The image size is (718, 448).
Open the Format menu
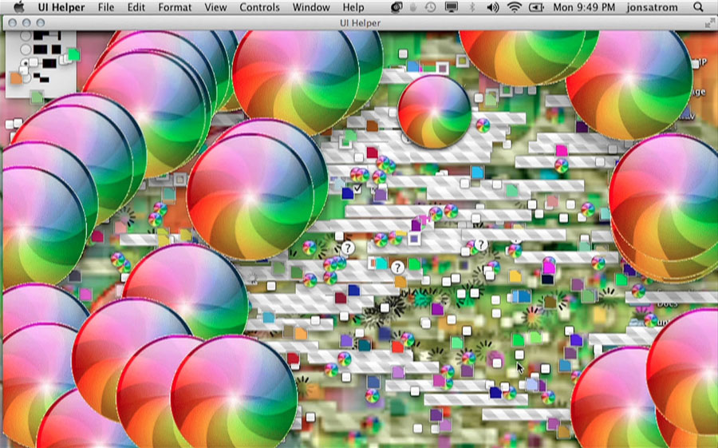tap(174, 7)
